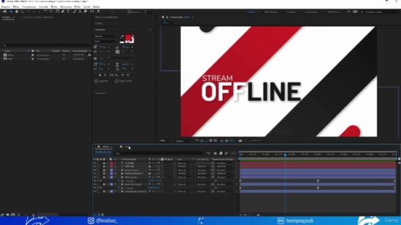Toggle the motion blur timeline icon
This screenshot has height=225, width=401.
tap(226, 153)
